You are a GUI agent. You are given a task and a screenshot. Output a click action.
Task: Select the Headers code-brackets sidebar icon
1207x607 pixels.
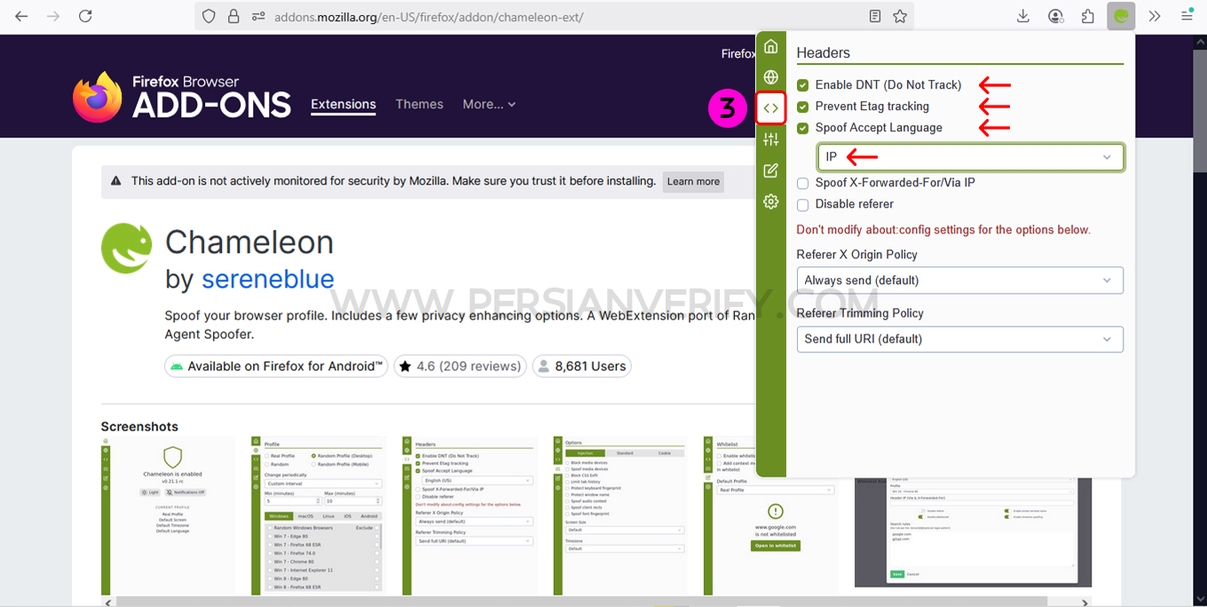770,108
